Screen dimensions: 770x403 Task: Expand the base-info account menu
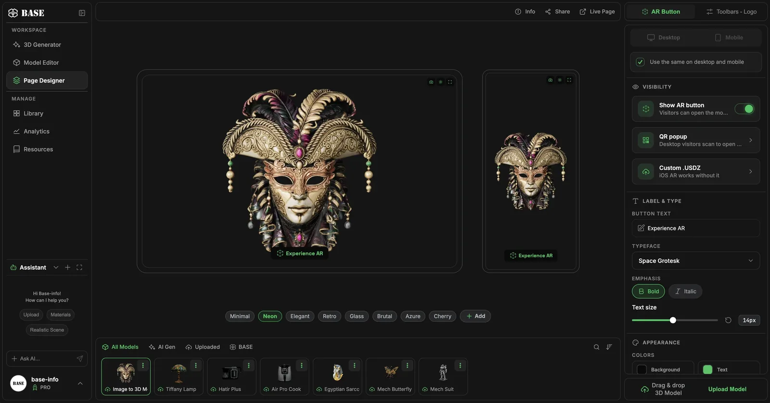pyautogui.click(x=80, y=383)
